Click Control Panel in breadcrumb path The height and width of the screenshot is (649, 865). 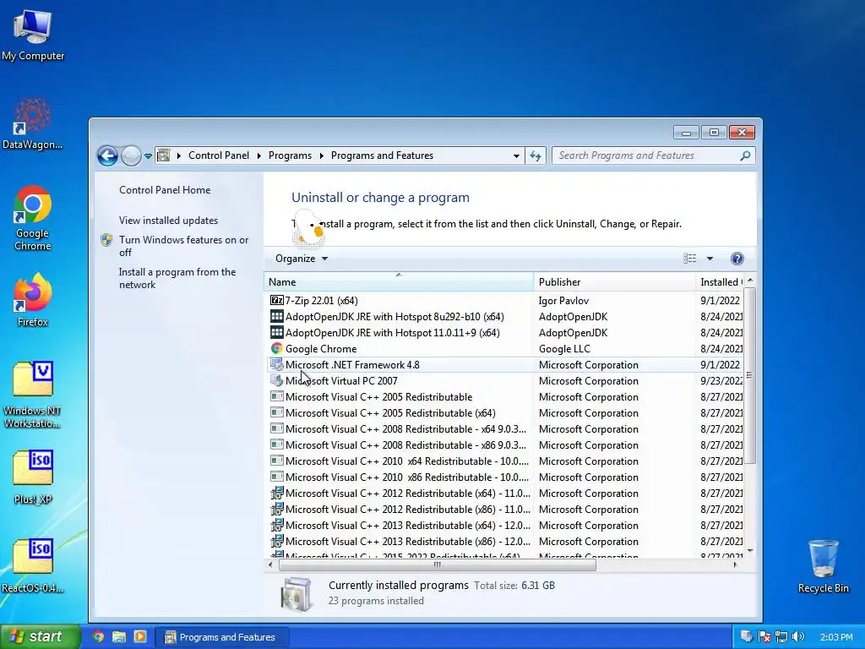(x=219, y=155)
